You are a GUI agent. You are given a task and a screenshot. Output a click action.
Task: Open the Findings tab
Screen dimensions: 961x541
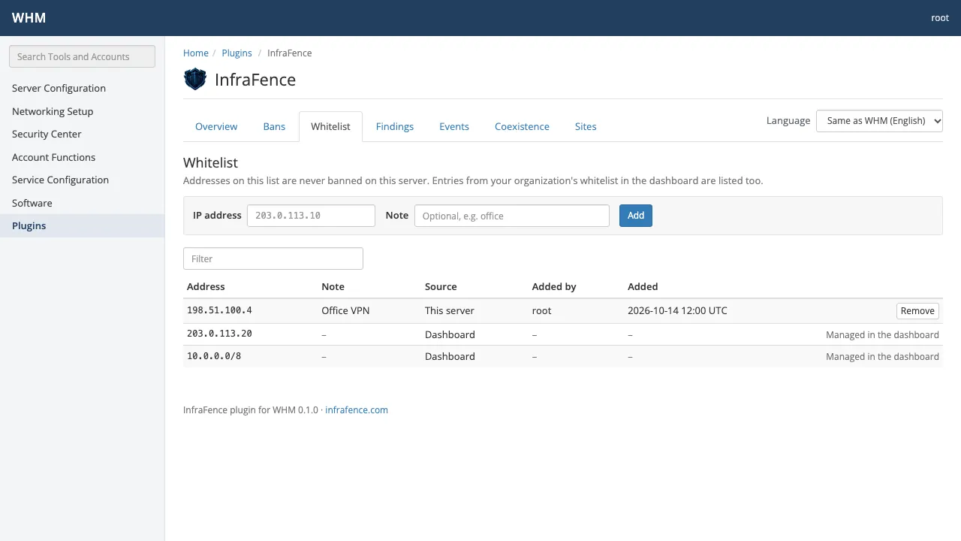[395, 126]
